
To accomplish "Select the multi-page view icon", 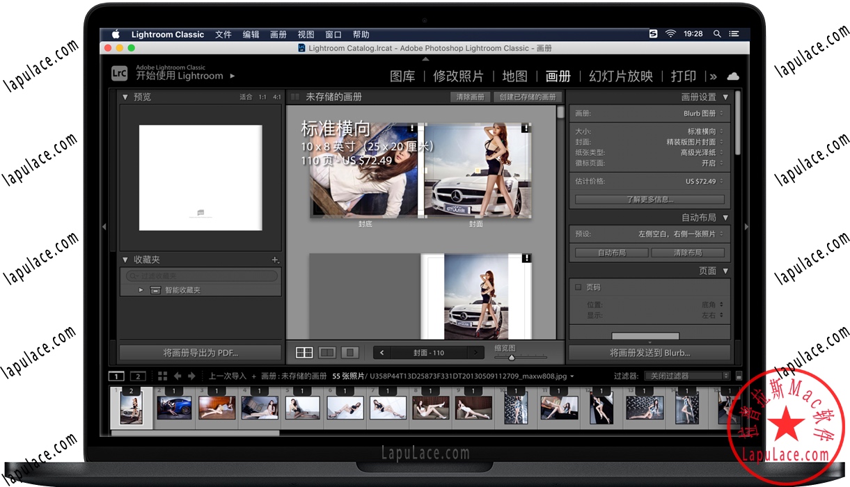I will coord(304,352).
